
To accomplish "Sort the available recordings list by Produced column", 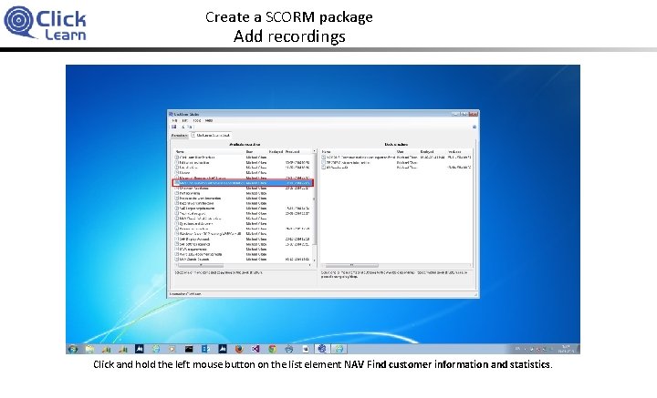I will coord(298,152).
